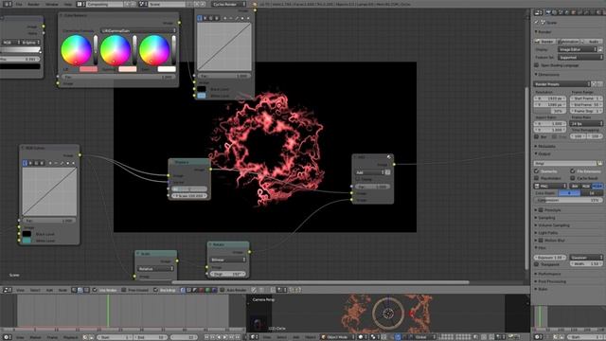The width and height of the screenshot is (606, 341).
Task: Open the timeline Playback menu
Action: [70, 337]
